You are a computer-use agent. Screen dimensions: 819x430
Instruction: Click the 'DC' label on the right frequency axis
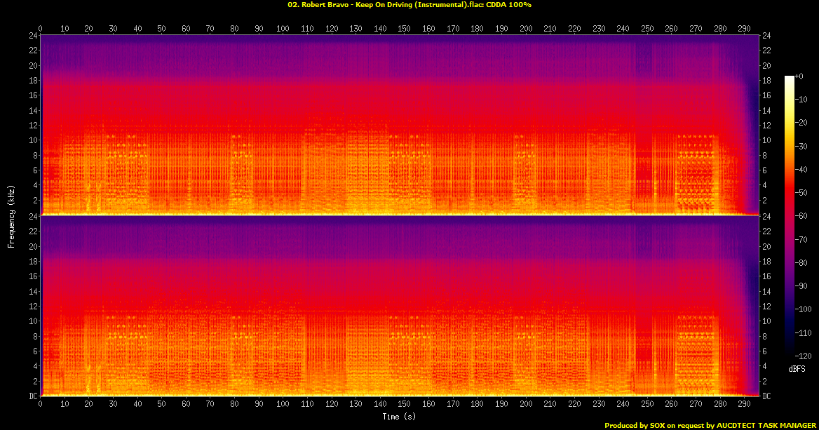(766, 396)
